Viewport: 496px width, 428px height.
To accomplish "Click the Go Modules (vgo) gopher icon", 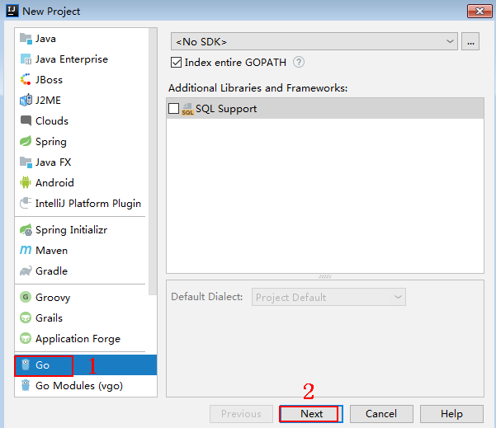I will tap(26, 386).
